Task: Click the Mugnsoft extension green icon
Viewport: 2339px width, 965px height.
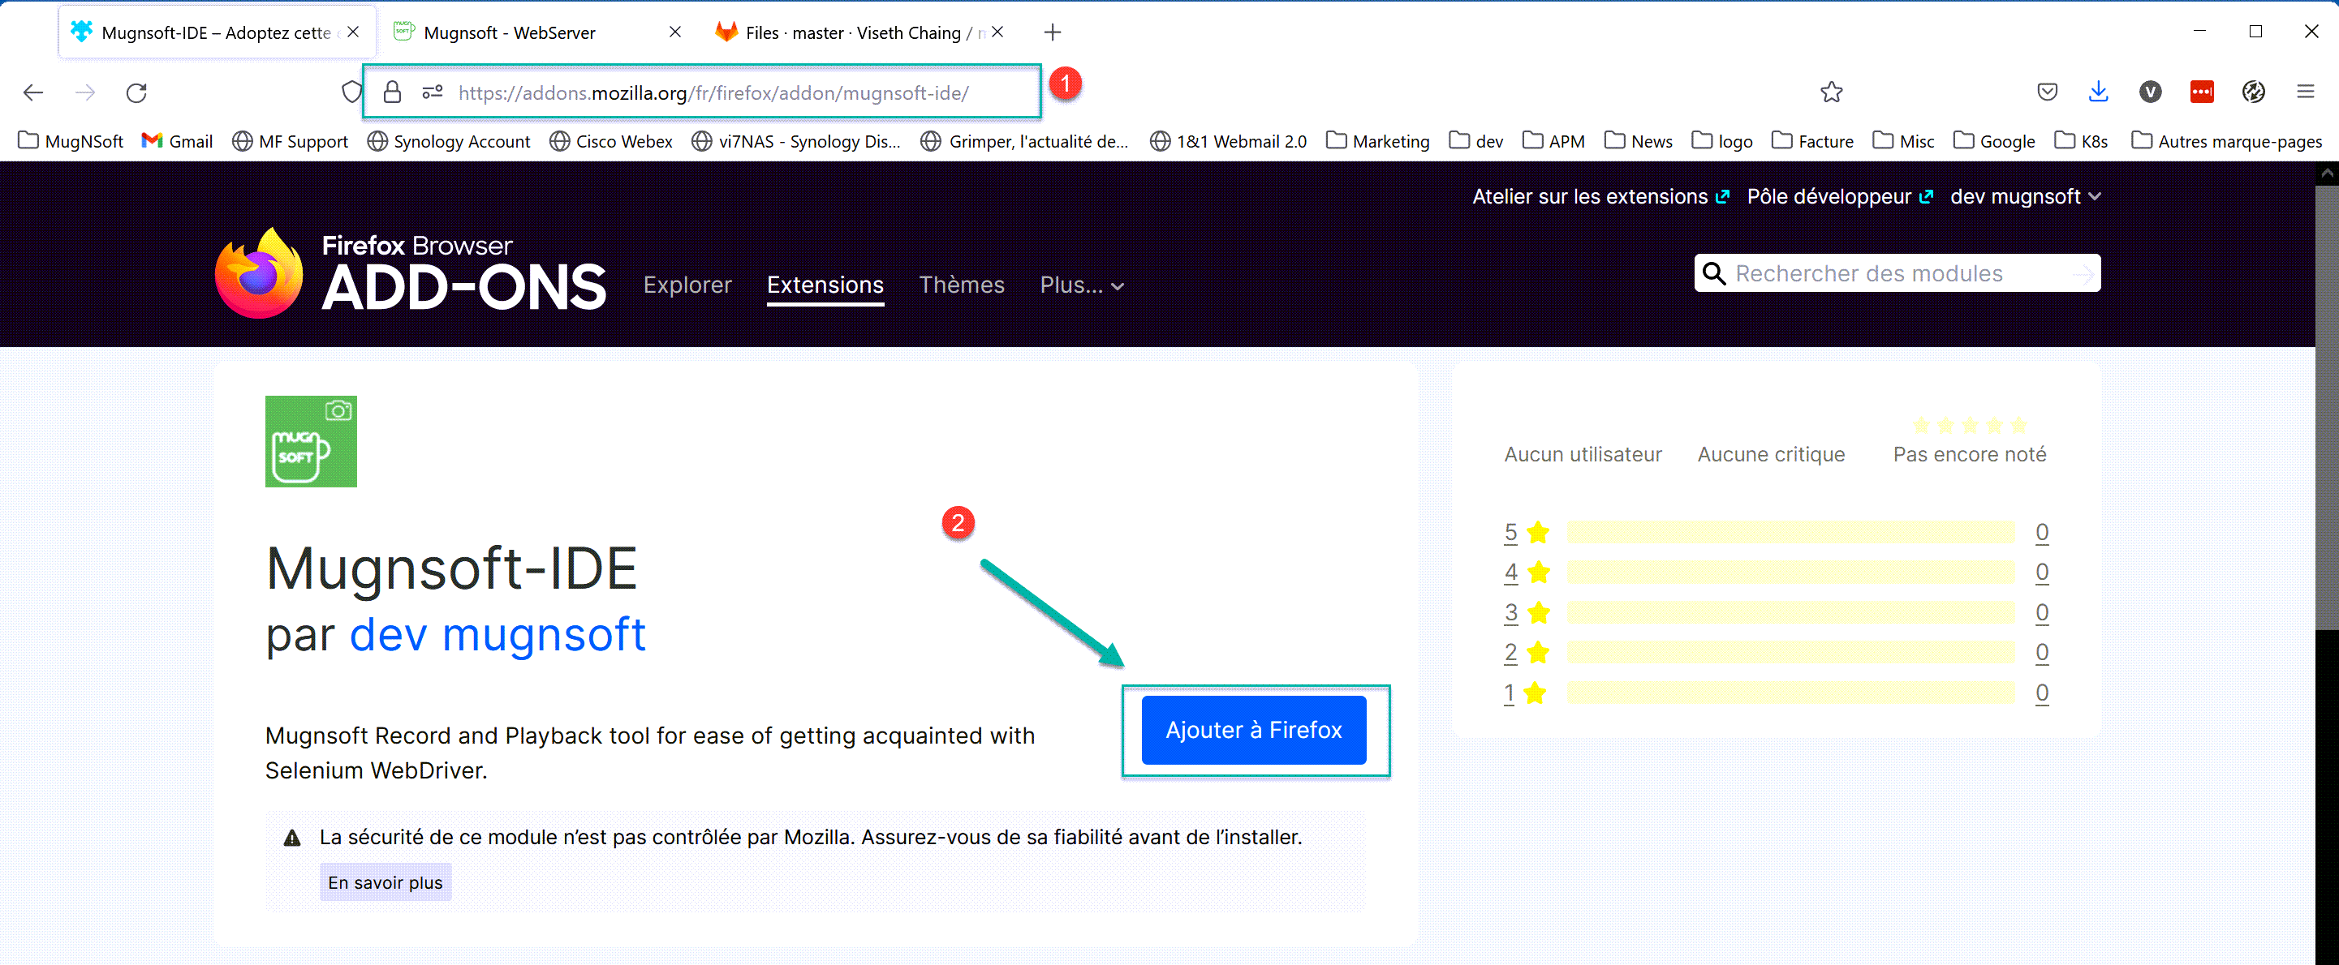Action: coord(311,442)
